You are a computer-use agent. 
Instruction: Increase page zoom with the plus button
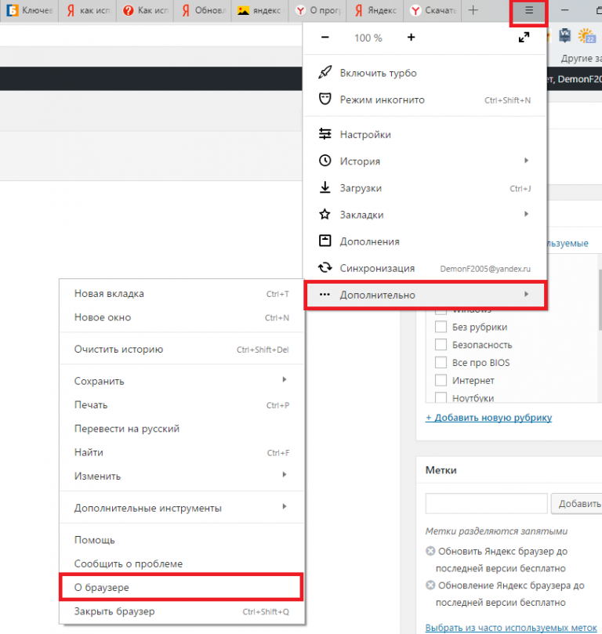tap(412, 38)
